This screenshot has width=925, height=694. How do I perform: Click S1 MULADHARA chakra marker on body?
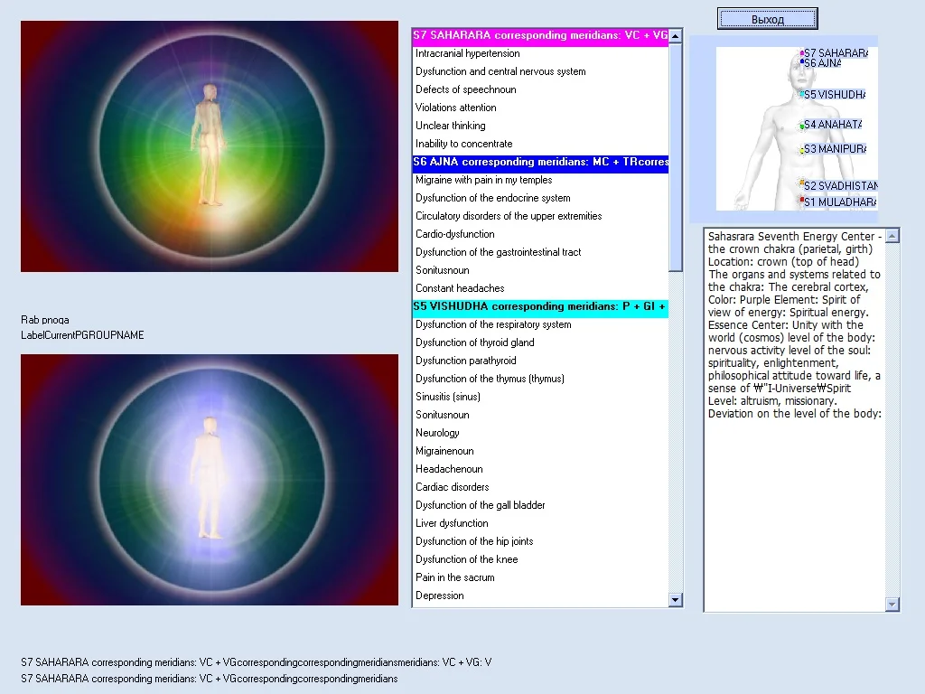pyautogui.click(x=802, y=201)
